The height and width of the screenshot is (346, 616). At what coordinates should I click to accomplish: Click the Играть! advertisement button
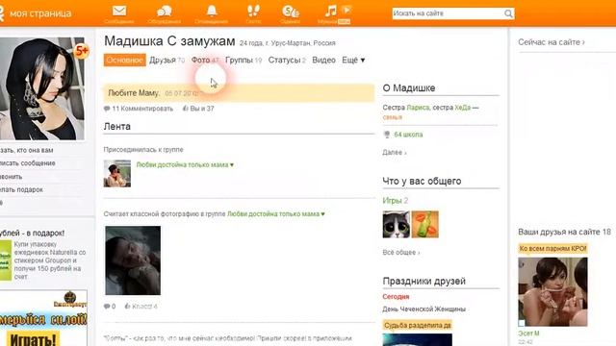[33, 338]
